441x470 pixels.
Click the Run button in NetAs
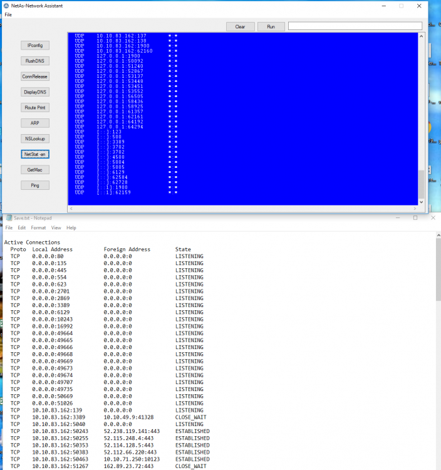(271, 27)
